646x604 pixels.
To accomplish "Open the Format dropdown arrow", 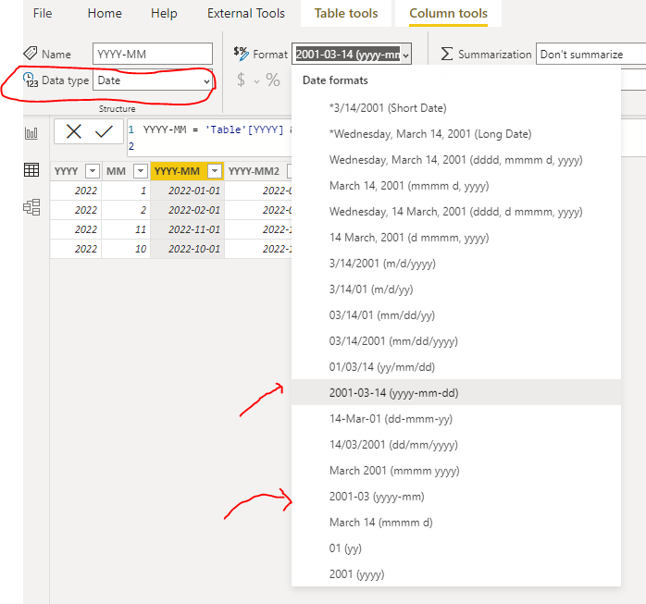I will pos(405,55).
